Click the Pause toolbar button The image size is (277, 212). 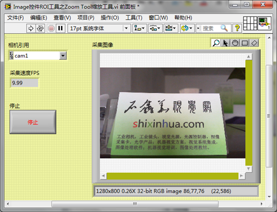60,28
